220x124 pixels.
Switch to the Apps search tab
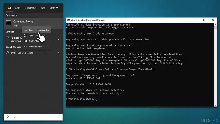pyautogui.click(x=18, y=8)
